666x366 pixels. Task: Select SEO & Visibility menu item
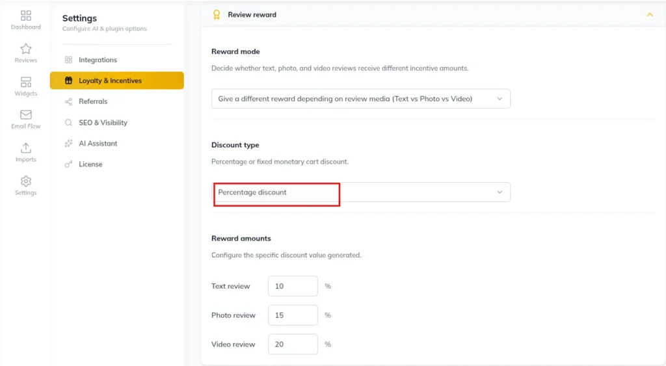click(117, 122)
